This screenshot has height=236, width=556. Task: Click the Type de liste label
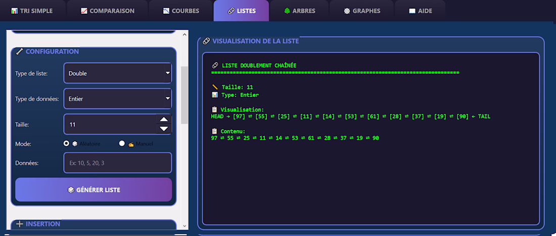[31, 74]
